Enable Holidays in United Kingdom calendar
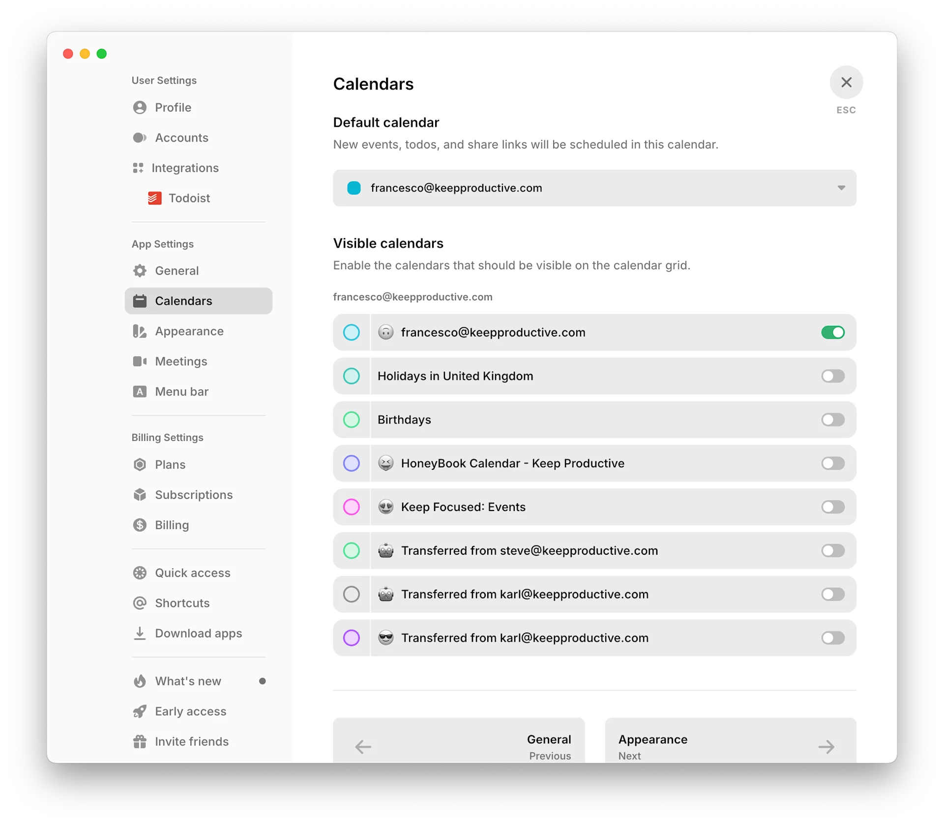 pos(833,376)
